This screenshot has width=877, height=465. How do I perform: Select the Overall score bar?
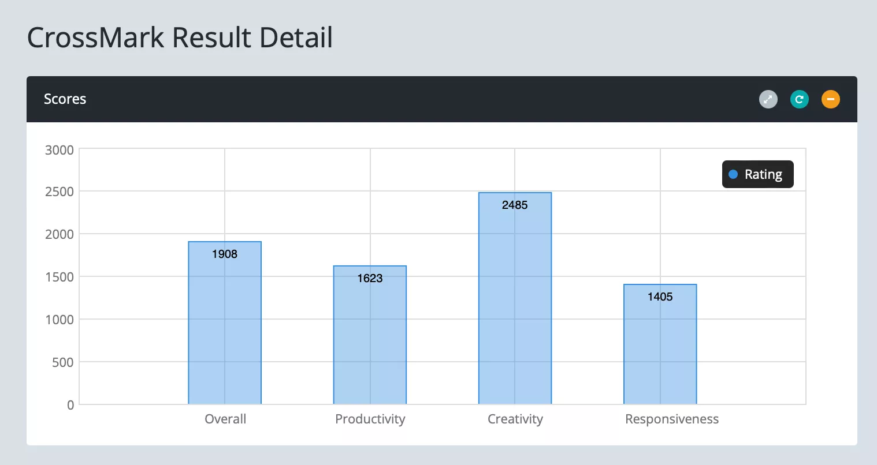(x=225, y=329)
